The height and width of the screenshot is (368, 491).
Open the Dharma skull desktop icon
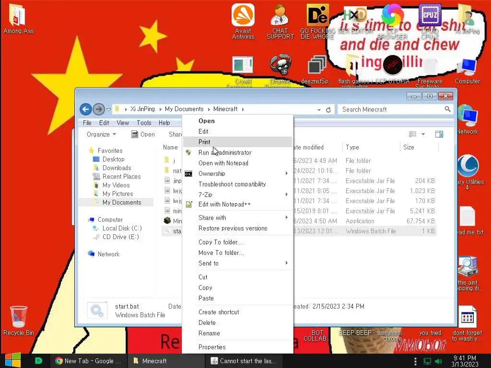[280, 70]
